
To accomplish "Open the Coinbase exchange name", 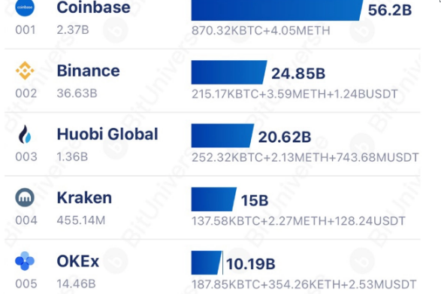I will point(94,8).
